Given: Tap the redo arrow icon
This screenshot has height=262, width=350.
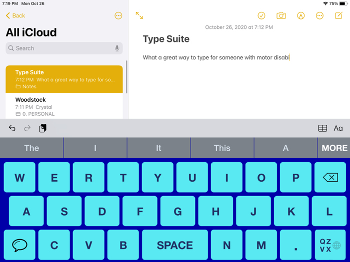Looking at the screenshot, I should pyautogui.click(x=27, y=128).
